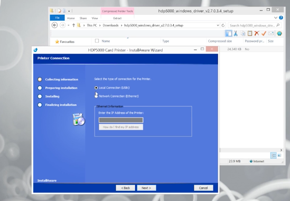Click the Paste clipboard toolbar icon
290x201 pixels.
tap(250, 33)
